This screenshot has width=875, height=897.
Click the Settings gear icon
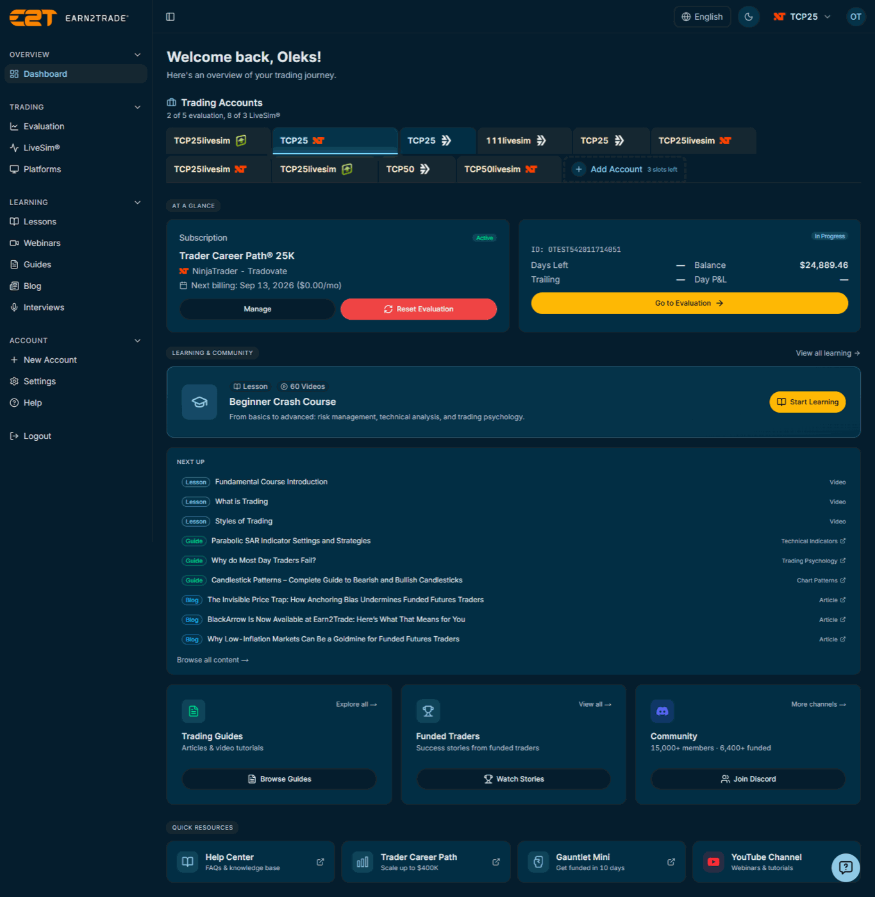(14, 381)
